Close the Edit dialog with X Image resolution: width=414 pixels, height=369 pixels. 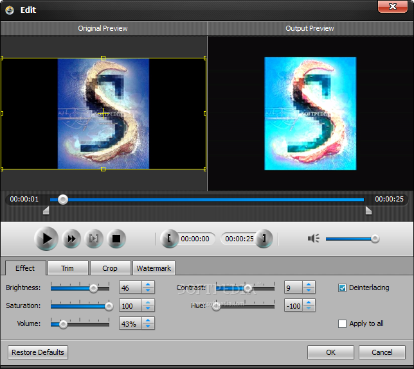393,6
